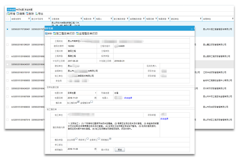Open calendar picker for 期限整改 date
The height and width of the screenshot is (167, 239).
(x=95, y=150)
